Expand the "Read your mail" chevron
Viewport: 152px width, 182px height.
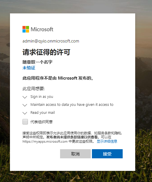[x=25, y=113]
